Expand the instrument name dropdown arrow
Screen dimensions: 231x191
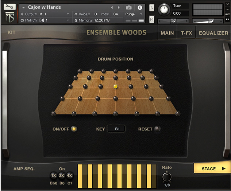(x=23, y=7)
